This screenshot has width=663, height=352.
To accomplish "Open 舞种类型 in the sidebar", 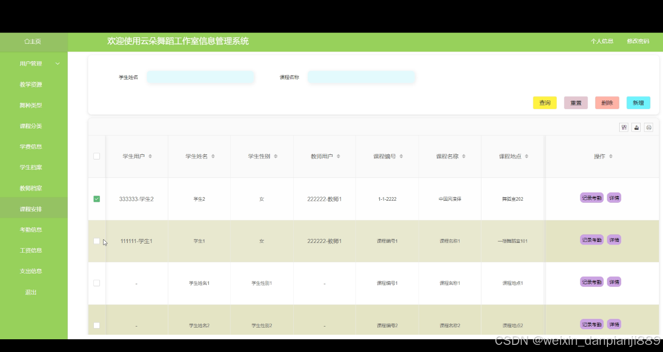I will click(34, 105).
